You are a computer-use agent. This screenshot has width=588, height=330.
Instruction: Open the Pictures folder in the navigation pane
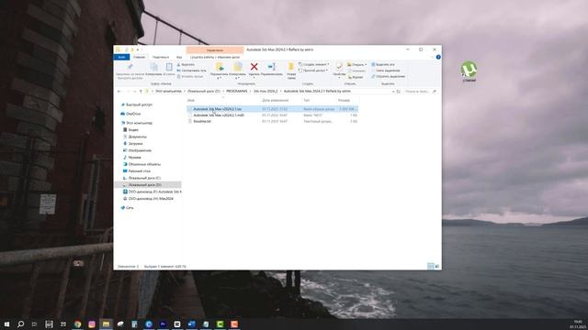(x=140, y=150)
